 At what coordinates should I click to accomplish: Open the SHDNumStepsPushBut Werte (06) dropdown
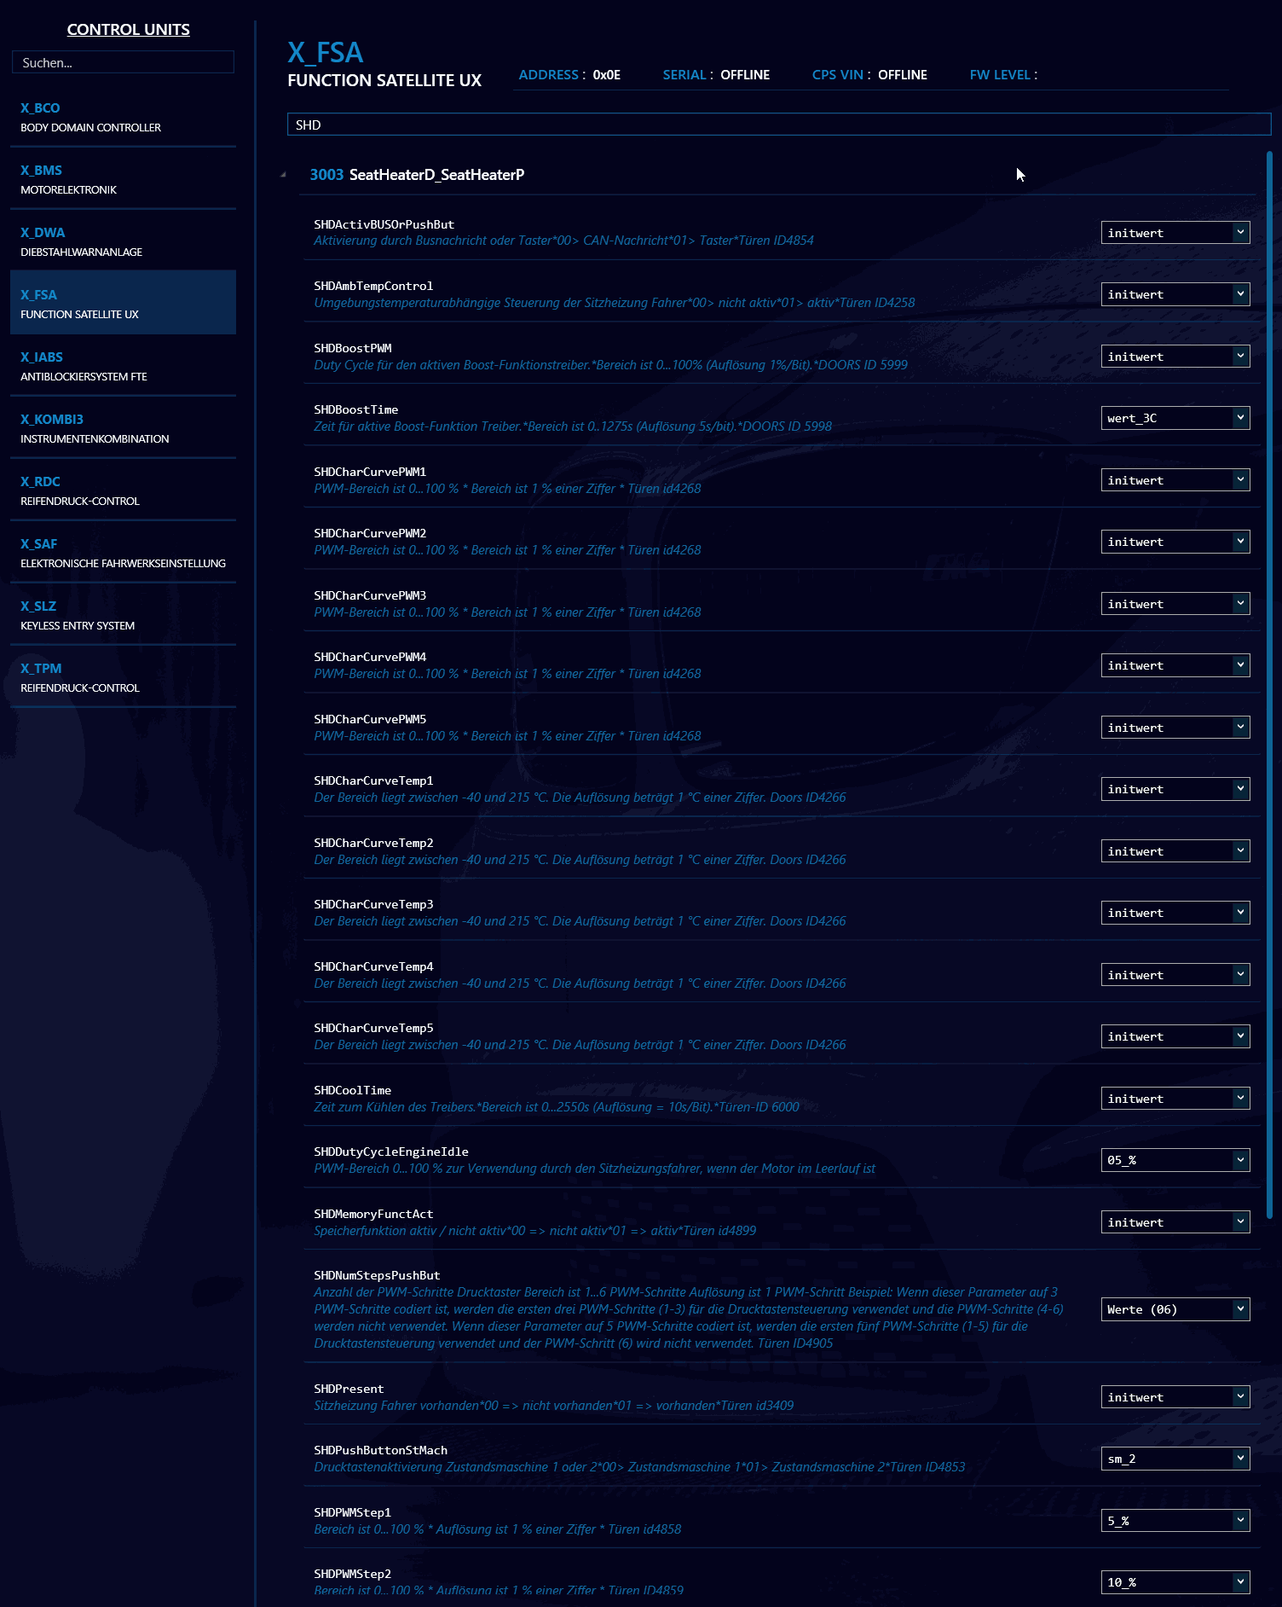pyautogui.click(x=1175, y=1309)
